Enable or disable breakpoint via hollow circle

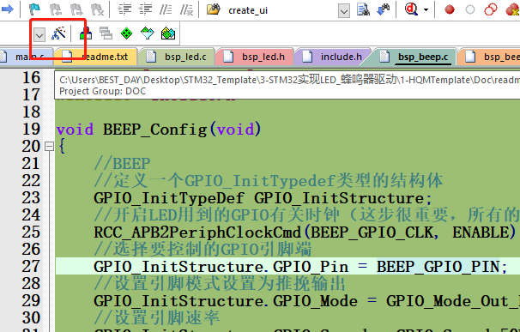click(470, 9)
